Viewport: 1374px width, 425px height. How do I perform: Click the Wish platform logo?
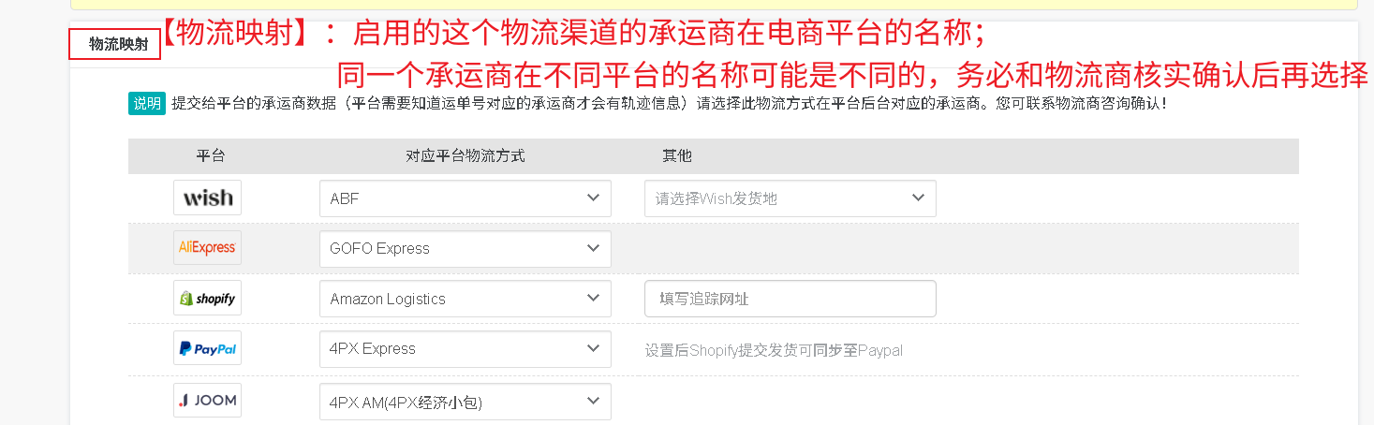click(x=207, y=198)
